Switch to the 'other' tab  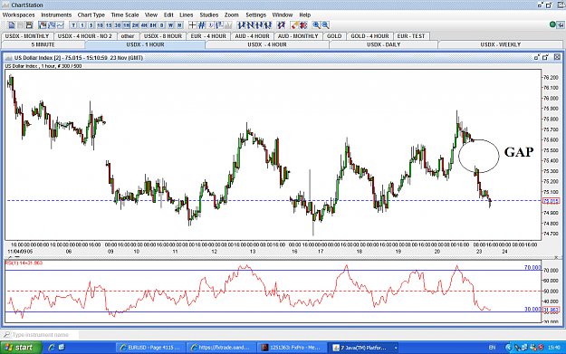coord(128,36)
